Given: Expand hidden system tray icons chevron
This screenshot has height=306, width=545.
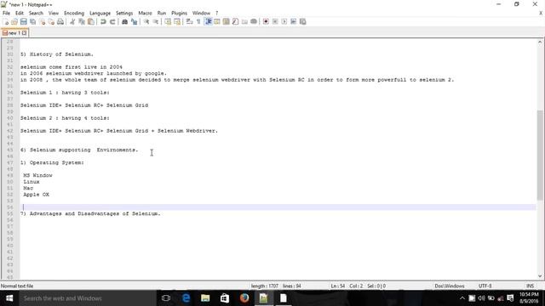Looking at the screenshot, I should [x=462, y=298].
